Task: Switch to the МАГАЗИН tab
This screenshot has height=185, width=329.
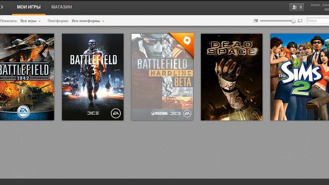Action: (62, 7)
